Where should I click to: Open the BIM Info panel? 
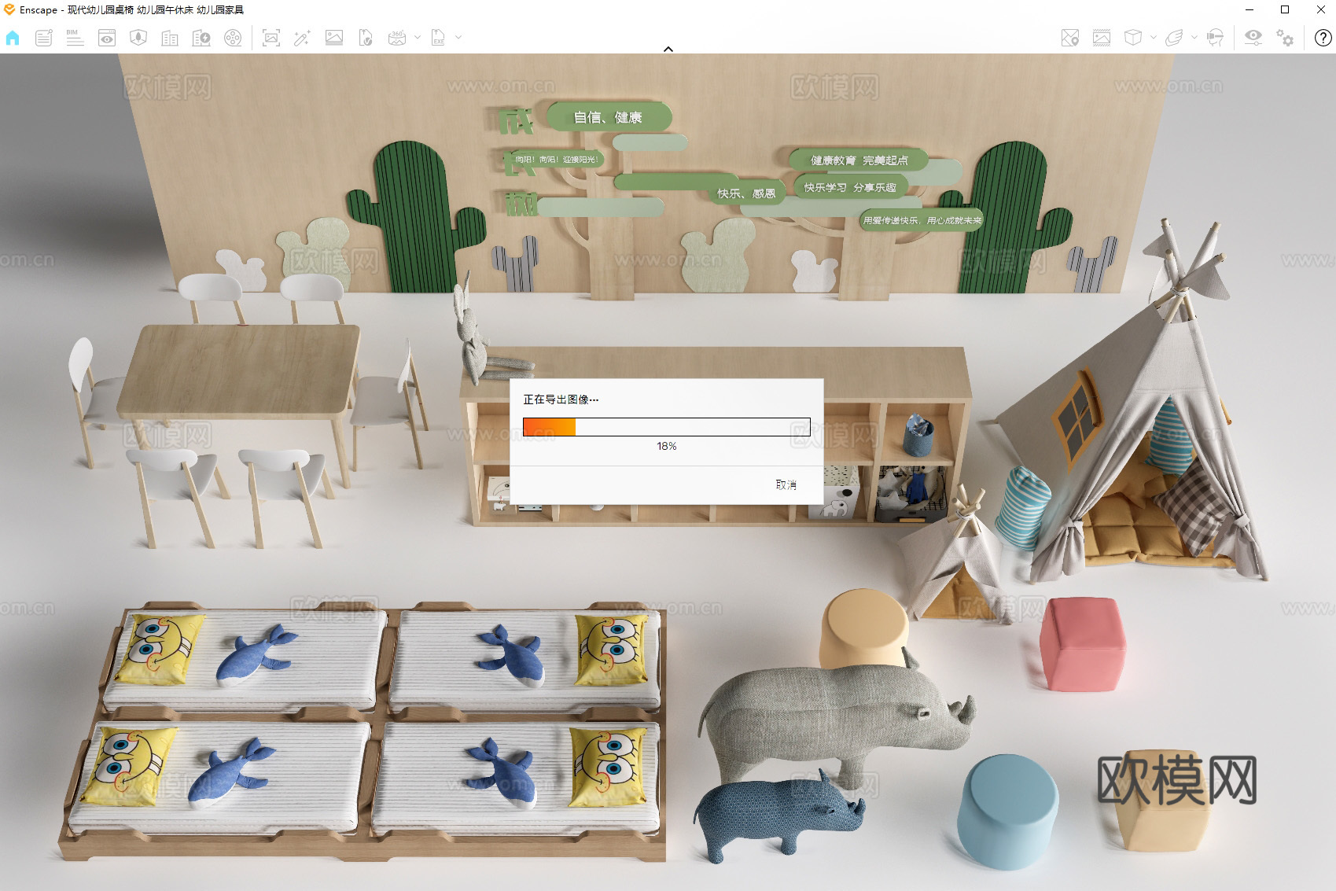click(x=75, y=38)
